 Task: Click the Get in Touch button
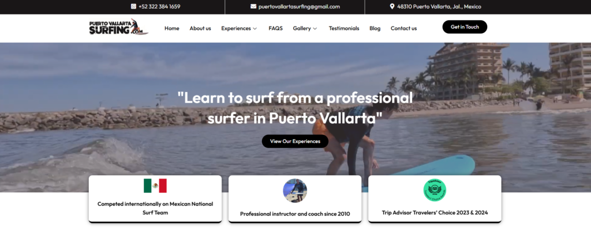click(x=465, y=27)
